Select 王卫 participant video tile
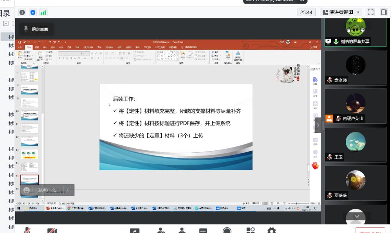This screenshot has width=391, height=233. click(x=355, y=144)
